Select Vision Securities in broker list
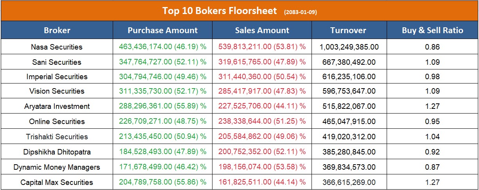 pos(57,91)
